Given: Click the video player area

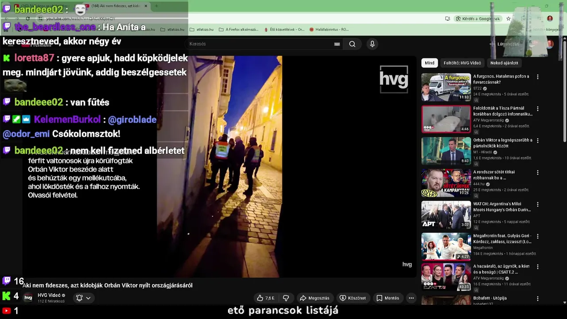Looking at the screenshot, I should 219,167.
